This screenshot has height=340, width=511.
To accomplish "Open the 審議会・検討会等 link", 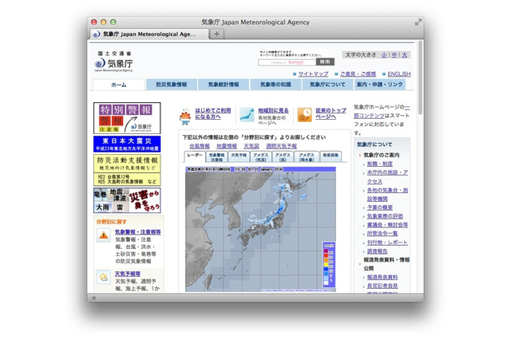I will (x=387, y=225).
